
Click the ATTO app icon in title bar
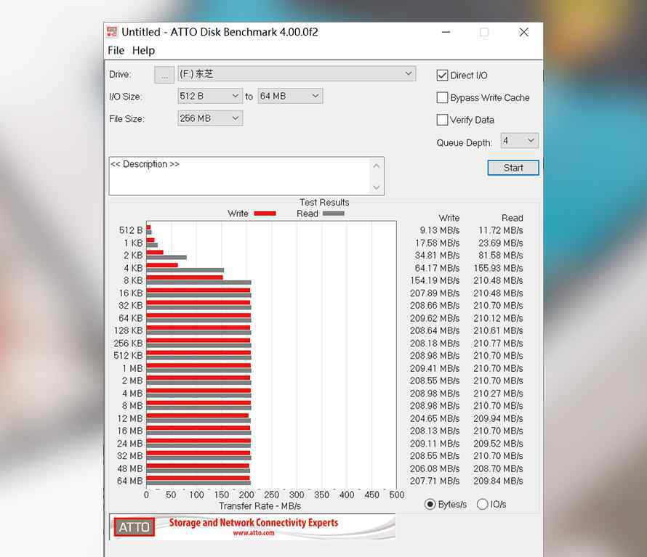point(112,32)
